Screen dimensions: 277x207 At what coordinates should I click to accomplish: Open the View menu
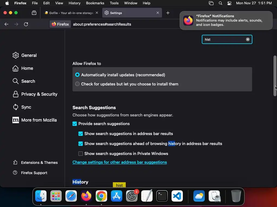(59, 3)
